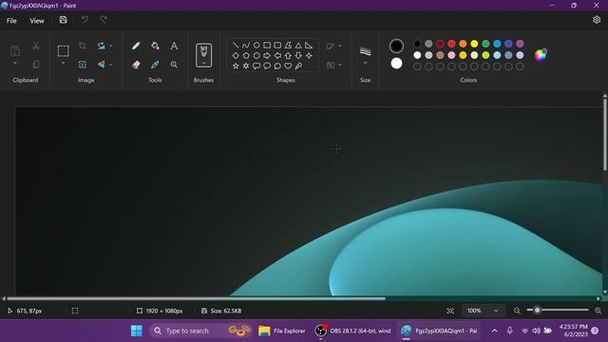Select the Right arrow shape
Viewport: 608px width, 342px height.
click(x=267, y=56)
